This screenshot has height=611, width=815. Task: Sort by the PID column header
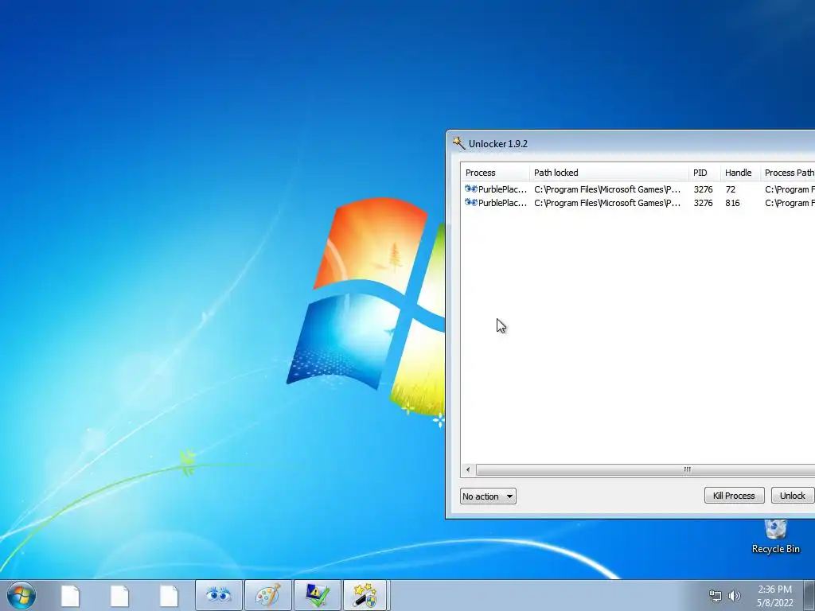click(704, 173)
